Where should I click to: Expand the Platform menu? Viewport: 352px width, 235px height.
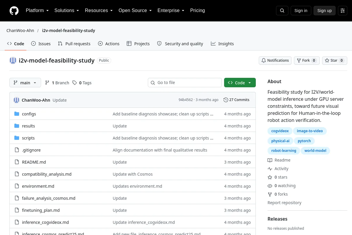click(37, 11)
